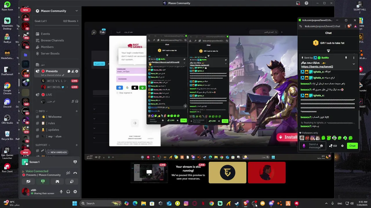Open Discord inbox icon in title bar
Image resolution: width=371 pixels, height=208 pixels.
pyautogui.click(x=298, y=3)
